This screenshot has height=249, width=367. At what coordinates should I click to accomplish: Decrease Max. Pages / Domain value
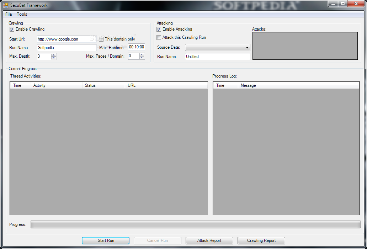pyautogui.click(x=142, y=58)
